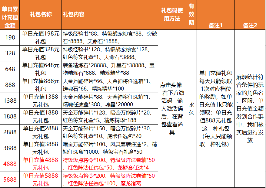Click the content cell starting '天金万能碎片*88'

coord(110,101)
